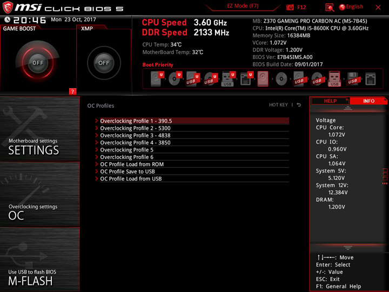The image size is (389, 292).
Task: Select the legacy network boot icon
Action: [371, 79]
